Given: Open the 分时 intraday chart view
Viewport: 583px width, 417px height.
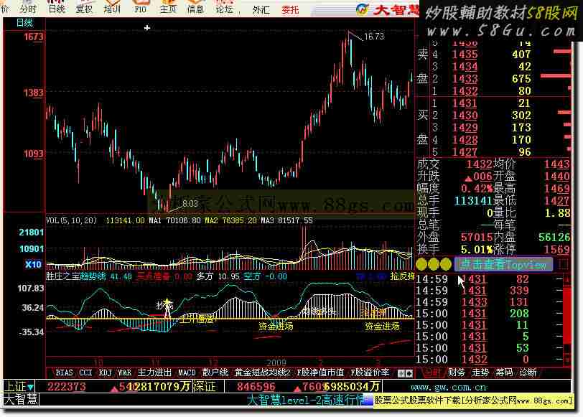Looking at the screenshot, I should click(28, 7).
